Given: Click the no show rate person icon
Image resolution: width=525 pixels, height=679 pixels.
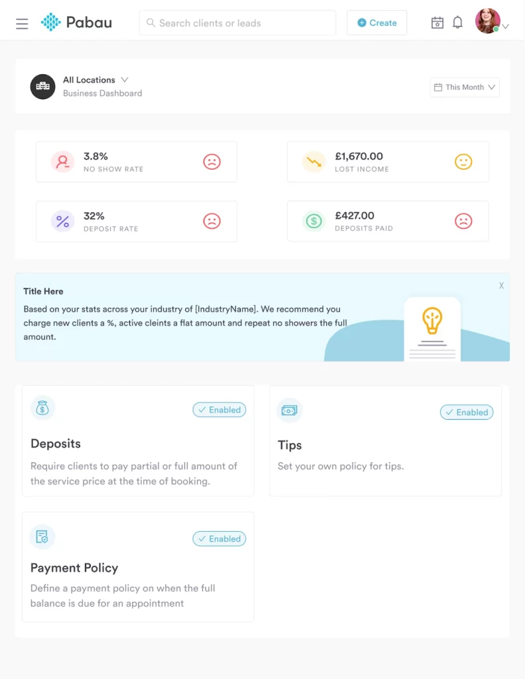Looking at the screenshot, I should [x=63, y=162].
